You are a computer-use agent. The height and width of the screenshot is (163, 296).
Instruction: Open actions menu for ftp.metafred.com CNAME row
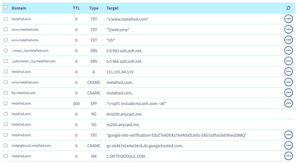tap(288, 93)
